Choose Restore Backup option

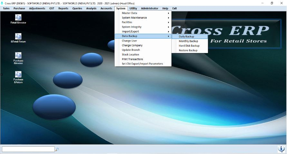pos(190,50)
